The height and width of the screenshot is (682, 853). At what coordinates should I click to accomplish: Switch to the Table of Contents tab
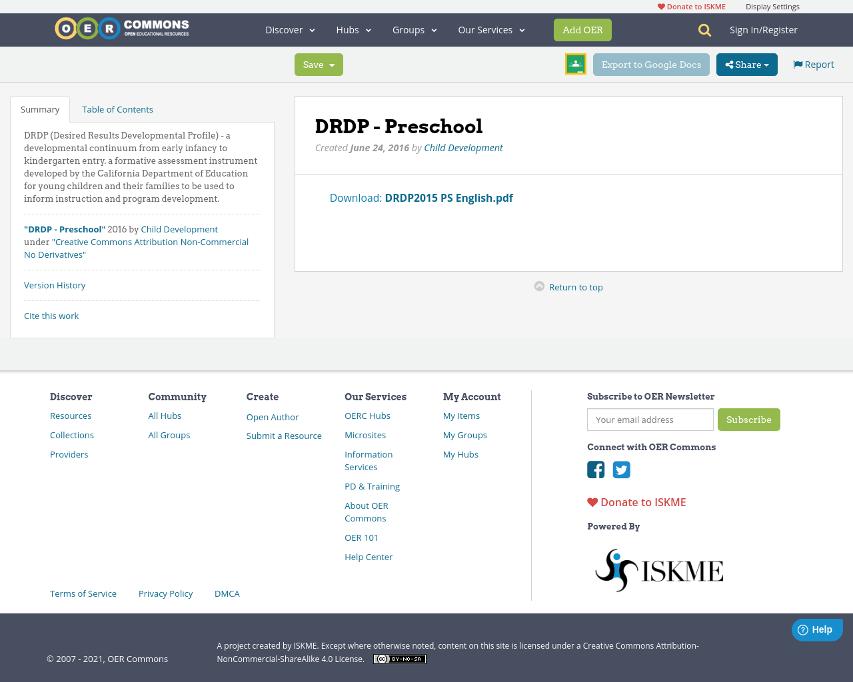(x=117, y=109)
